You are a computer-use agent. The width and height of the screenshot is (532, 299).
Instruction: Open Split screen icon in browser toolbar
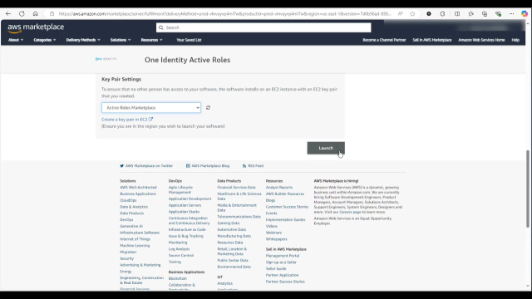(x=457, y=13)
